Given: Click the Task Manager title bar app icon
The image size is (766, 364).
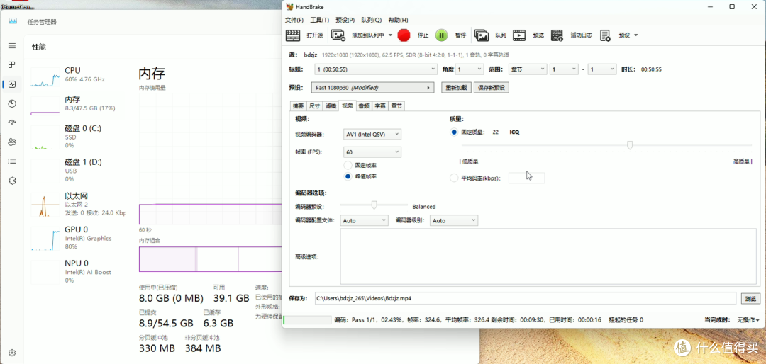Looking at the screenshot, I should click(x=13, y=21).
